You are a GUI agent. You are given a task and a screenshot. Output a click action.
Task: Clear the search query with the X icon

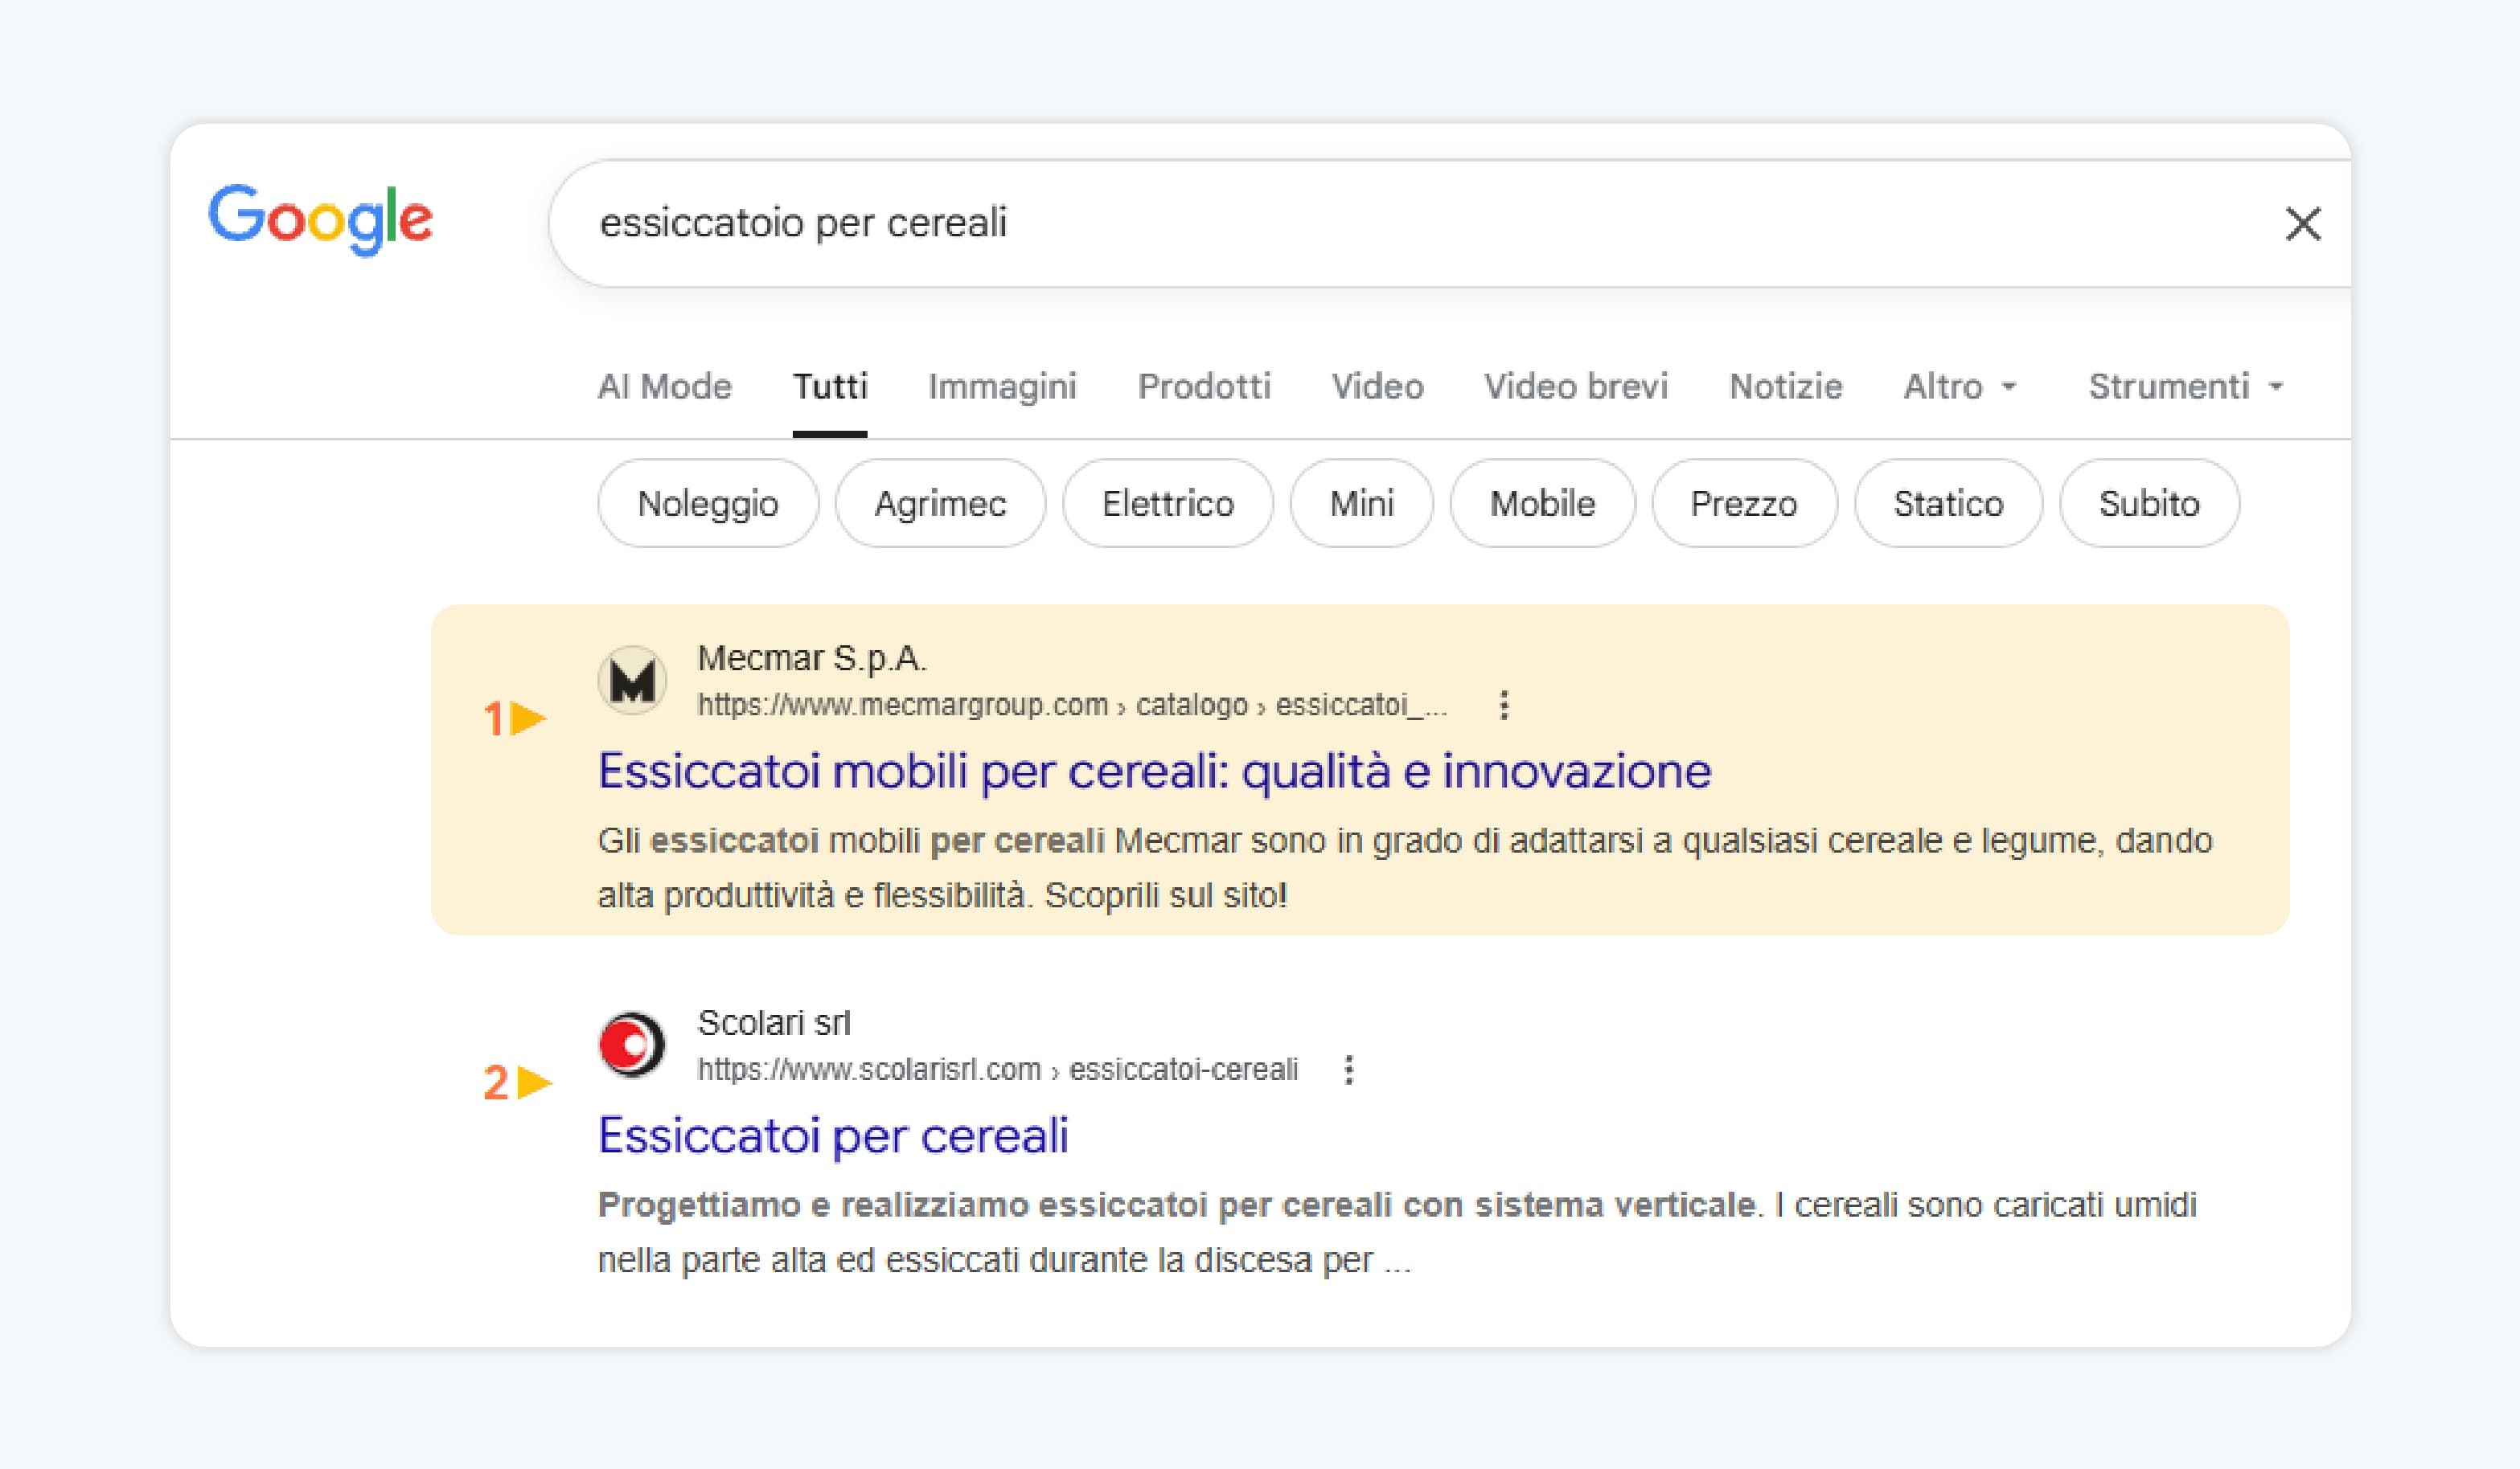[2303, 224]
